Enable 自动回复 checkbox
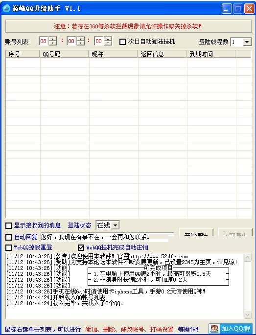The image size is (256, 335). (x=8, y=237)
